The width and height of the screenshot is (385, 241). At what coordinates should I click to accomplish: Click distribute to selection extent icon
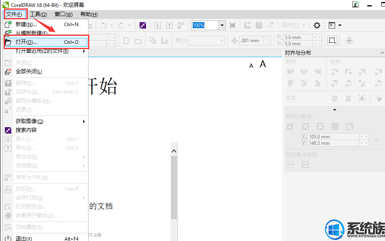click(x=290, y=165)
